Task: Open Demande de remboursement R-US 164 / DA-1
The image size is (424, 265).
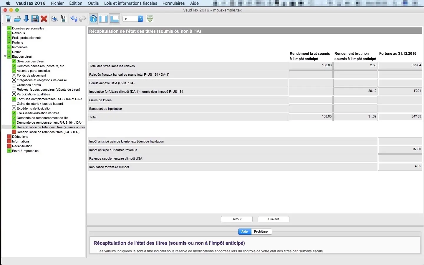Action: [50, 122]
